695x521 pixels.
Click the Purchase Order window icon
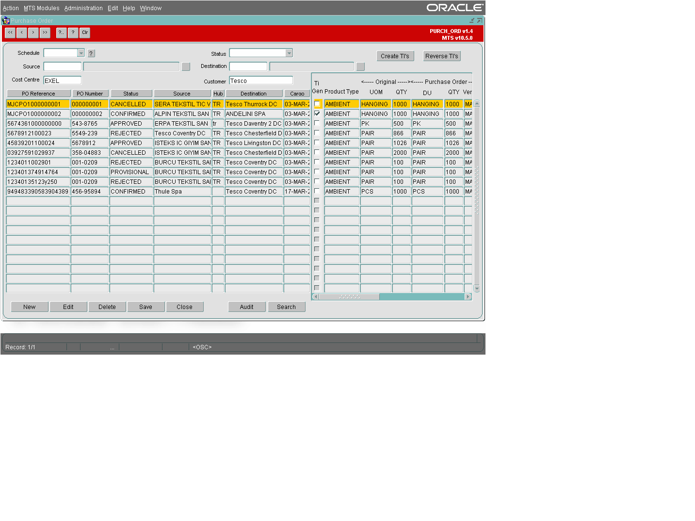[x=6, y=20]
